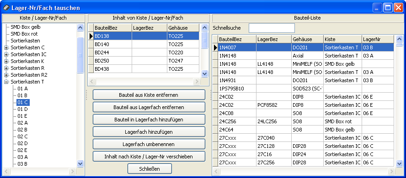Viewport: 406px width, 178px height.
Task: Select compartment 02 C in the tree
Action: [x=22, y=136]
